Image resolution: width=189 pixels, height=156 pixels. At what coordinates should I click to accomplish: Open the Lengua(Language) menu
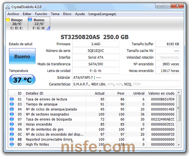point(102,14)
